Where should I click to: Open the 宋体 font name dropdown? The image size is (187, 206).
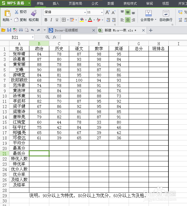[x=85, y=12]
